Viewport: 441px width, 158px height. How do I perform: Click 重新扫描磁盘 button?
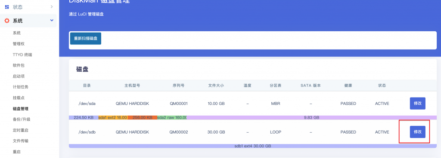tap(86, 39)
